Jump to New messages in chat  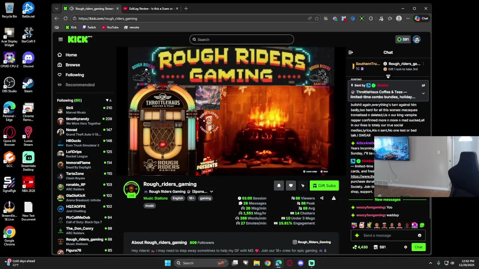388,200
